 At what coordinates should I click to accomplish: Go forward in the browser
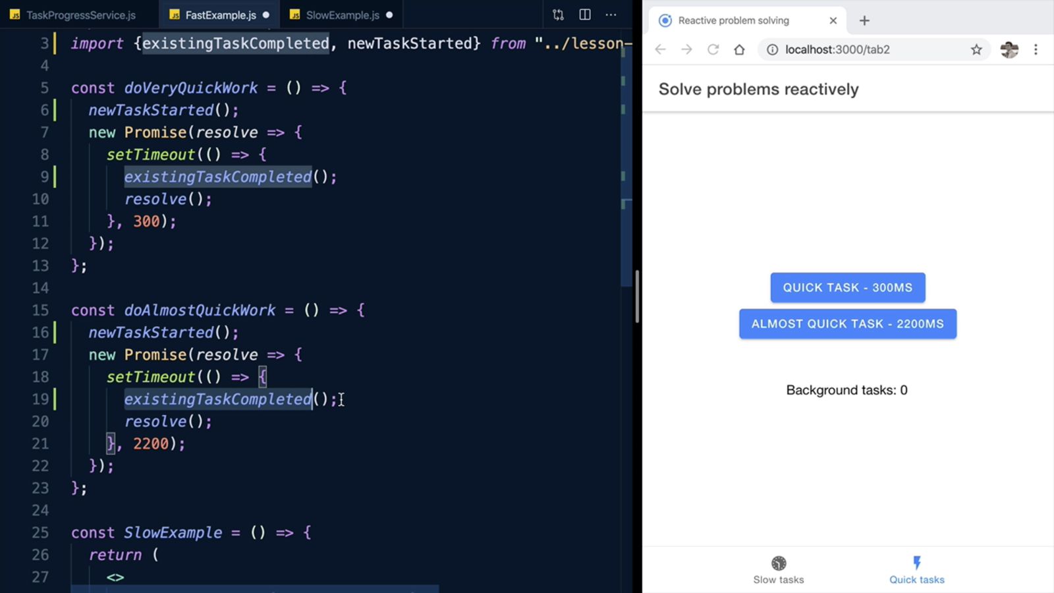686,49
